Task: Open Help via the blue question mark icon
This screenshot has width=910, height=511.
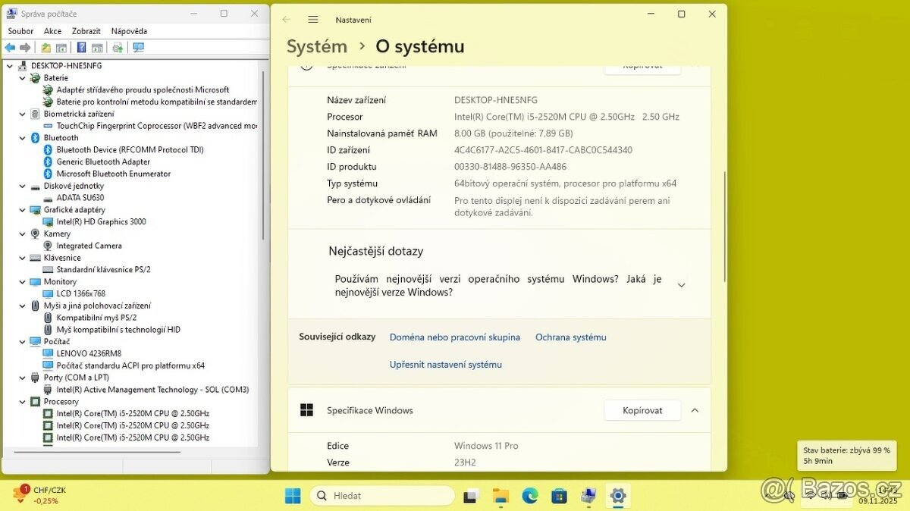Action: tap(81, 47)
